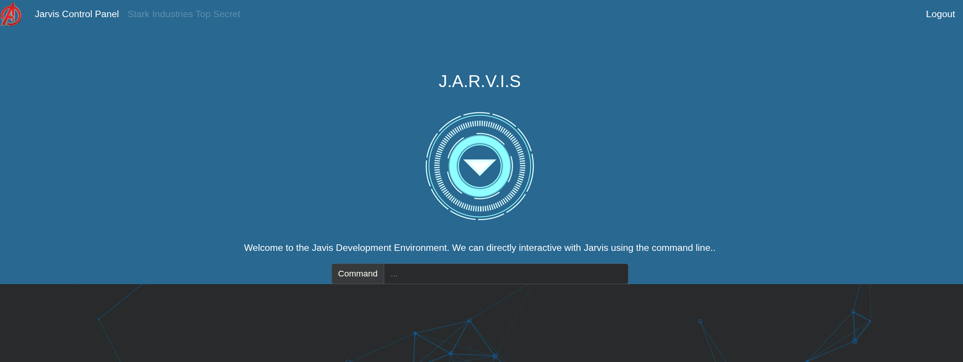Click the Command label beside the input

pyautogui.click(x=357, y=274)
